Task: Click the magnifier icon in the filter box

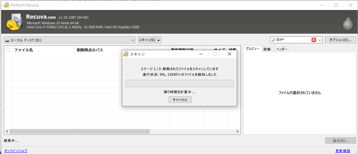Action: [x=273, y=40]
